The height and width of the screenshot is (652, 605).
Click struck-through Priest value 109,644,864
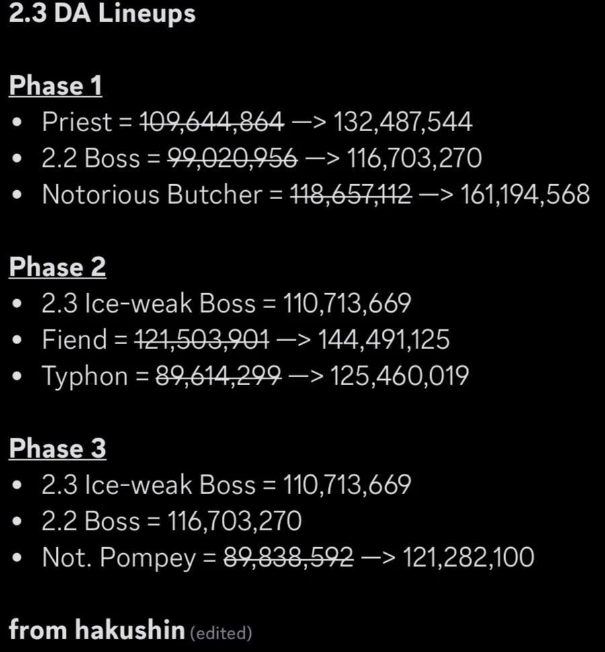(x=212, y=122)
